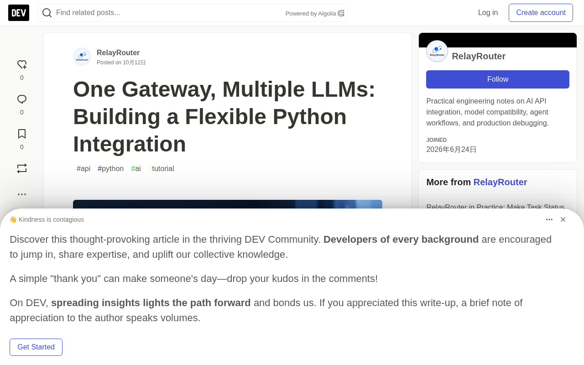
Task: Click the Kindness is contagious label
Action: (x=47, y=219)
